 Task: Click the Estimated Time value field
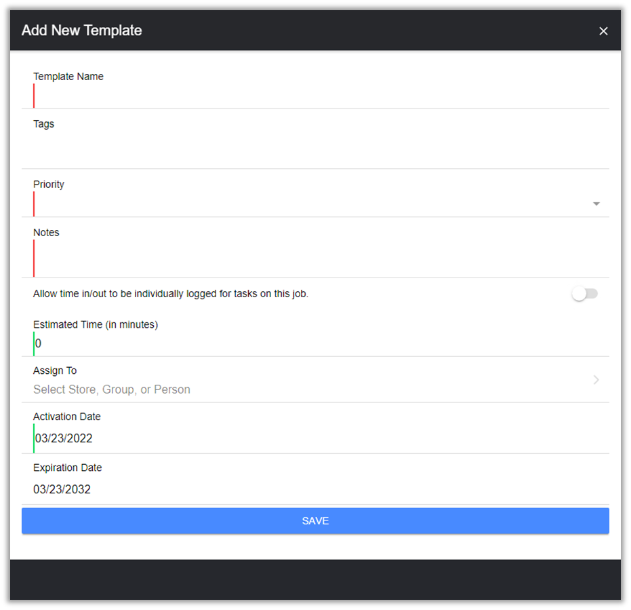pos(319,343)
